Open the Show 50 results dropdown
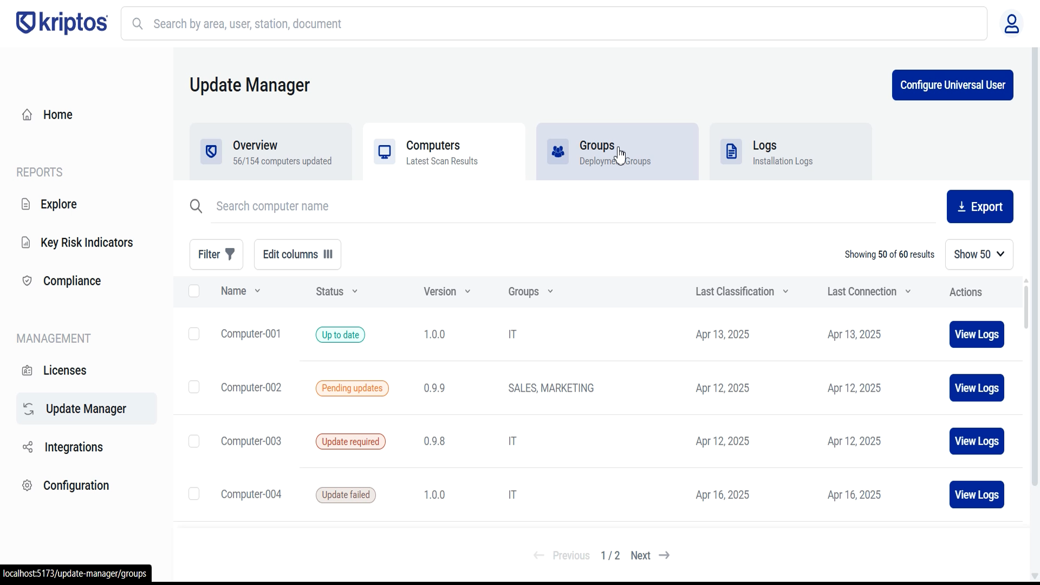Screen dimensions: 1040x585 979,254
